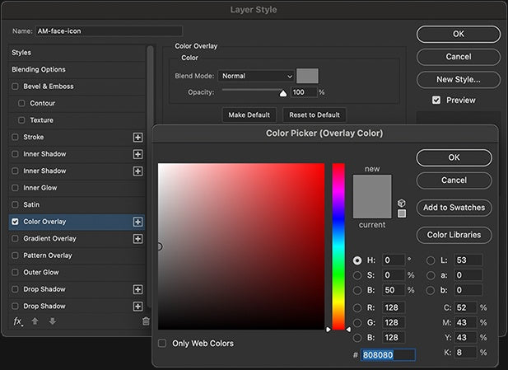508x370 pixels.
Task: Click the C cyan field 52
Action: coord(465,307)
